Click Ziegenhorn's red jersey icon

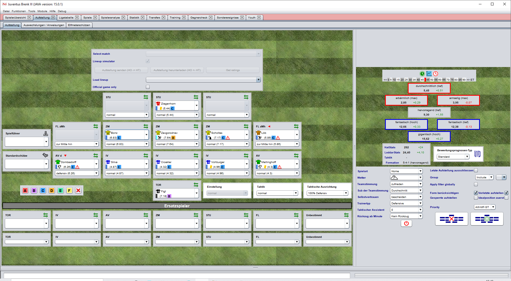pyautogui.click(x=158, y=103)
